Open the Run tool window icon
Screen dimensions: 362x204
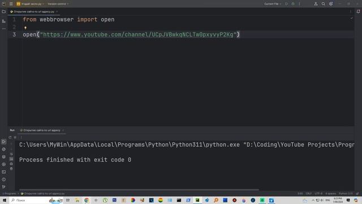[4, 142]
